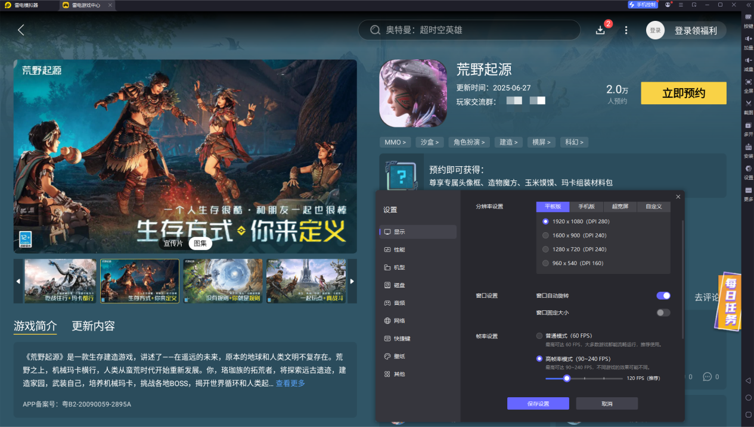Image resolution: width=754 pixels, height=427 pixels.
Task: Click the question-mark reward gift icon
Action: coord(401,176)
